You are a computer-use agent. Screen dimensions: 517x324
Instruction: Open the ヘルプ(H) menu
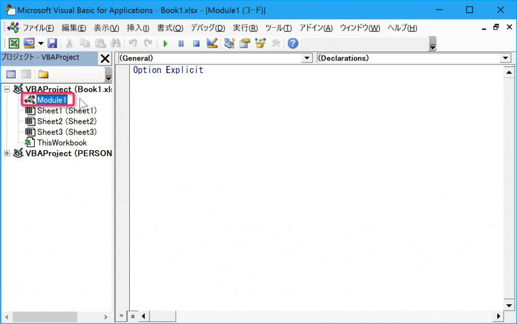pos(402,28)
